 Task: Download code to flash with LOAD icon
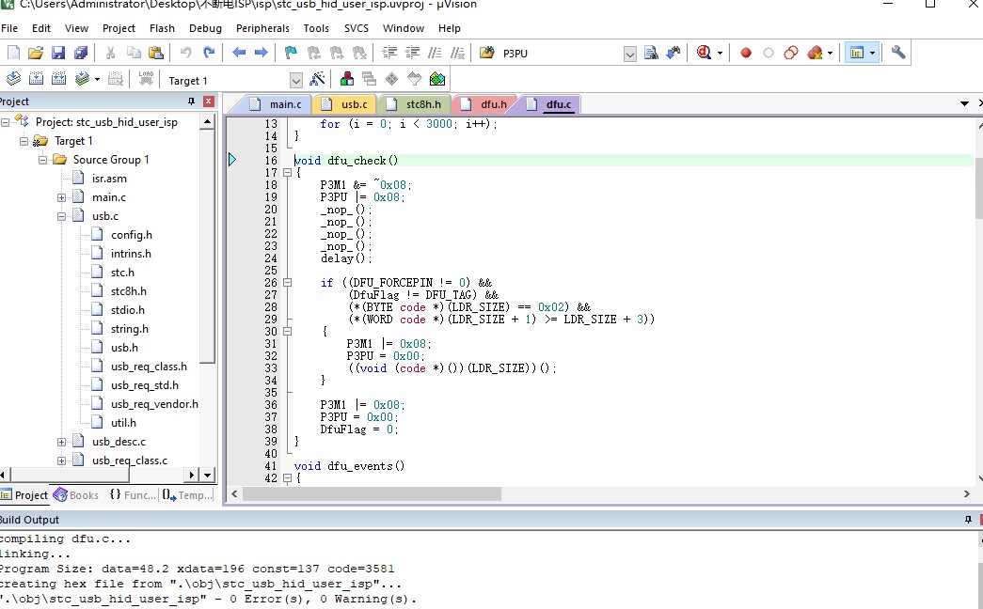point(146,79)
